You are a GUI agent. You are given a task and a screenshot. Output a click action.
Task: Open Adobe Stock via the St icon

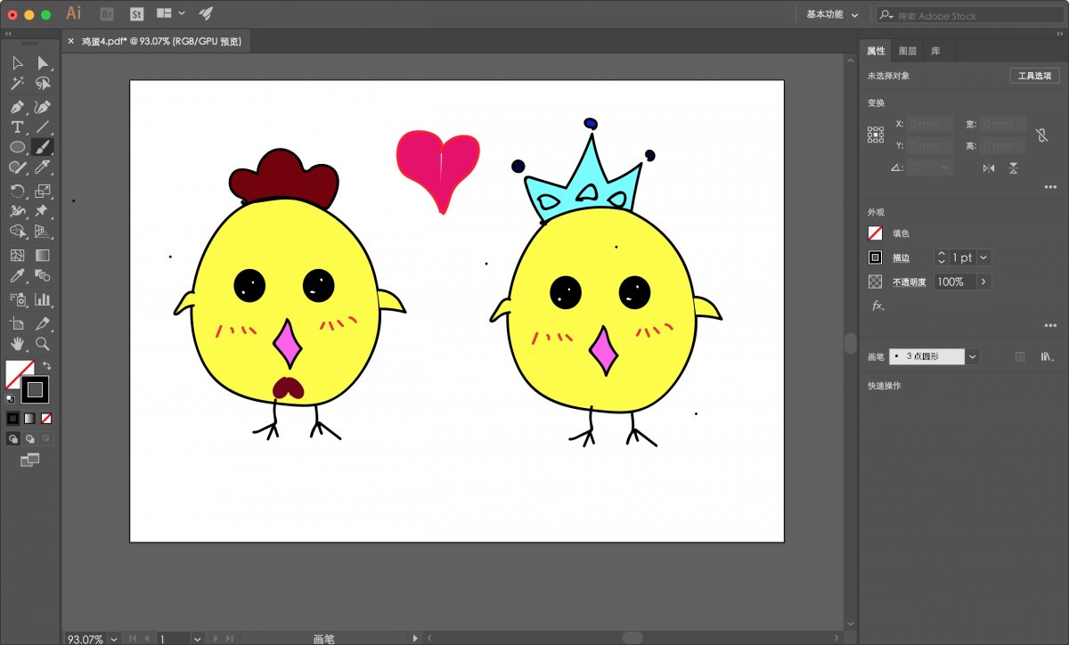[x=136, y=13]
